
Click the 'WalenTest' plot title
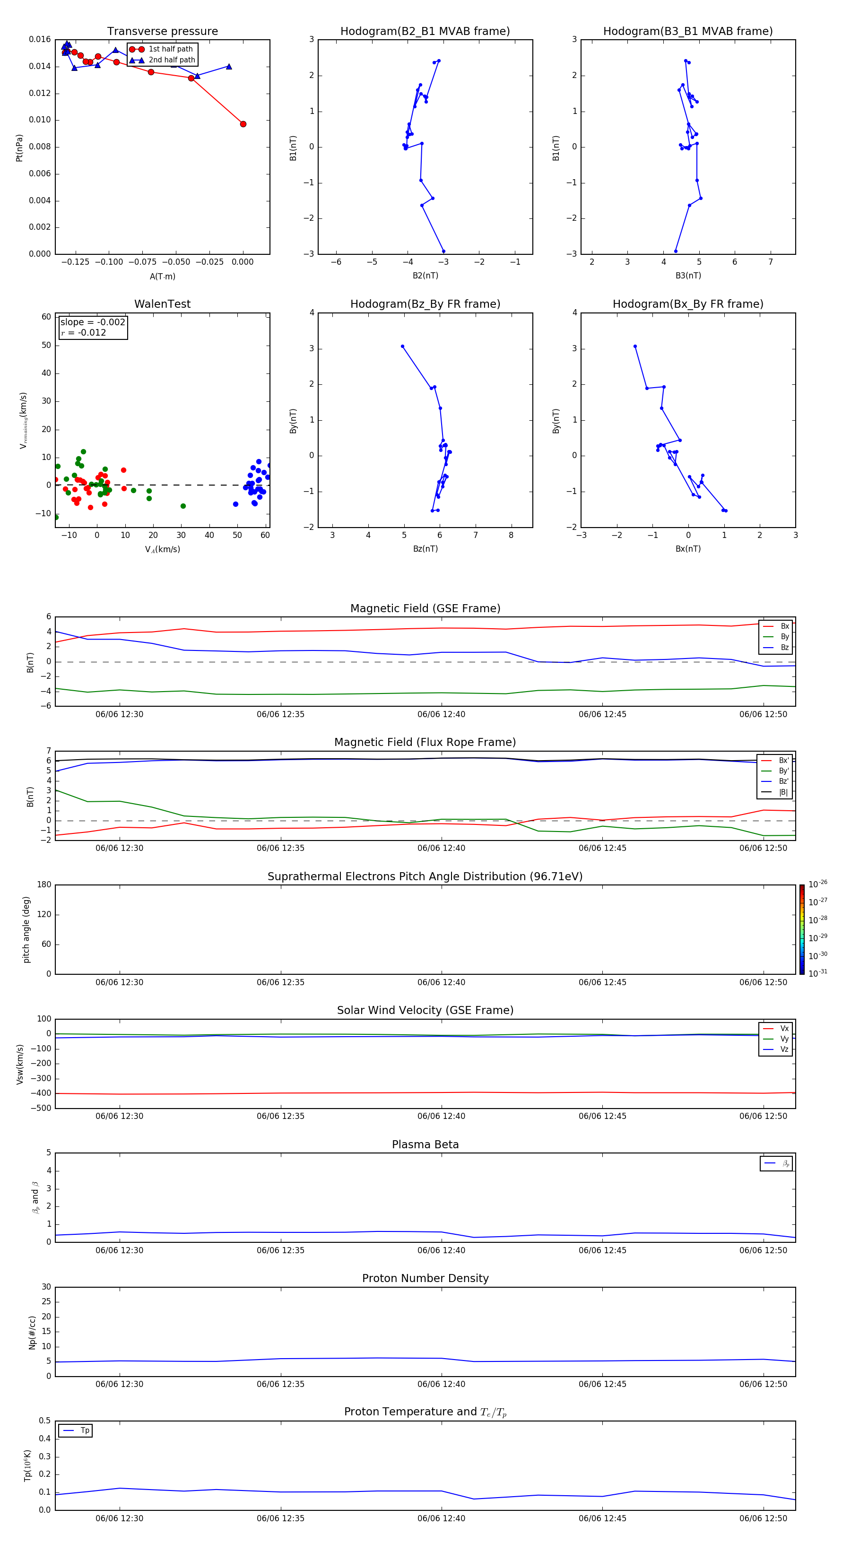tap(162, 304)
